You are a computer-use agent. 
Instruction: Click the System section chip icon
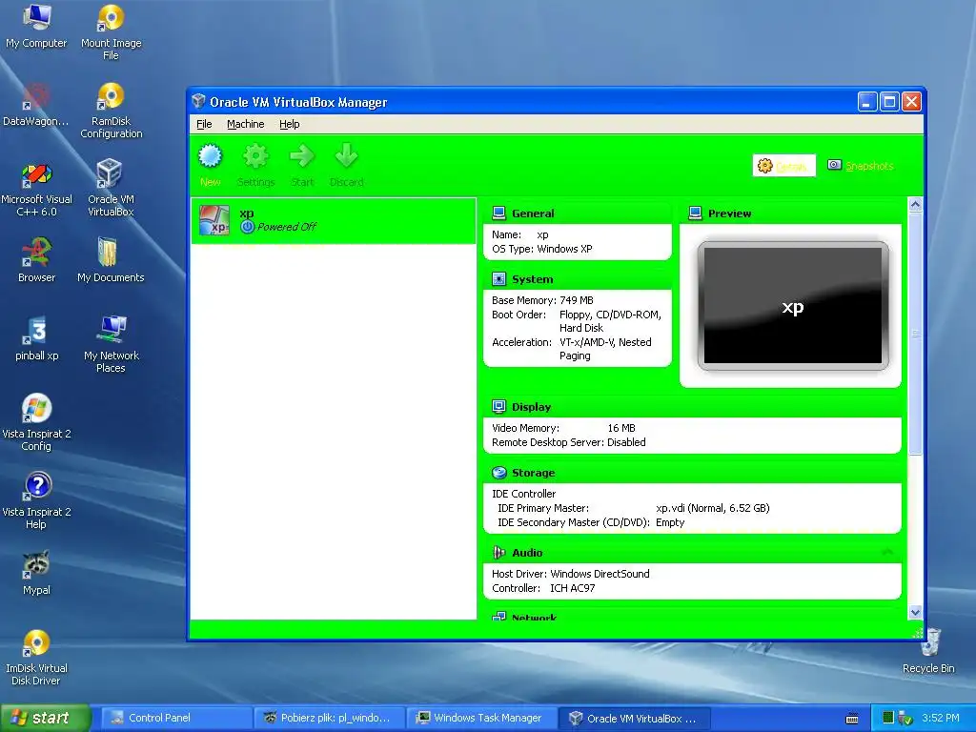click(498, 279)
